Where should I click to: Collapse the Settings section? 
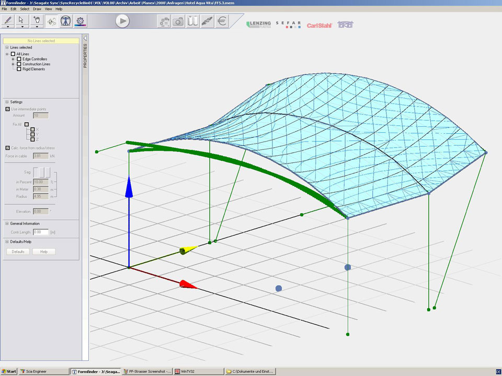(x=7, y=102)
